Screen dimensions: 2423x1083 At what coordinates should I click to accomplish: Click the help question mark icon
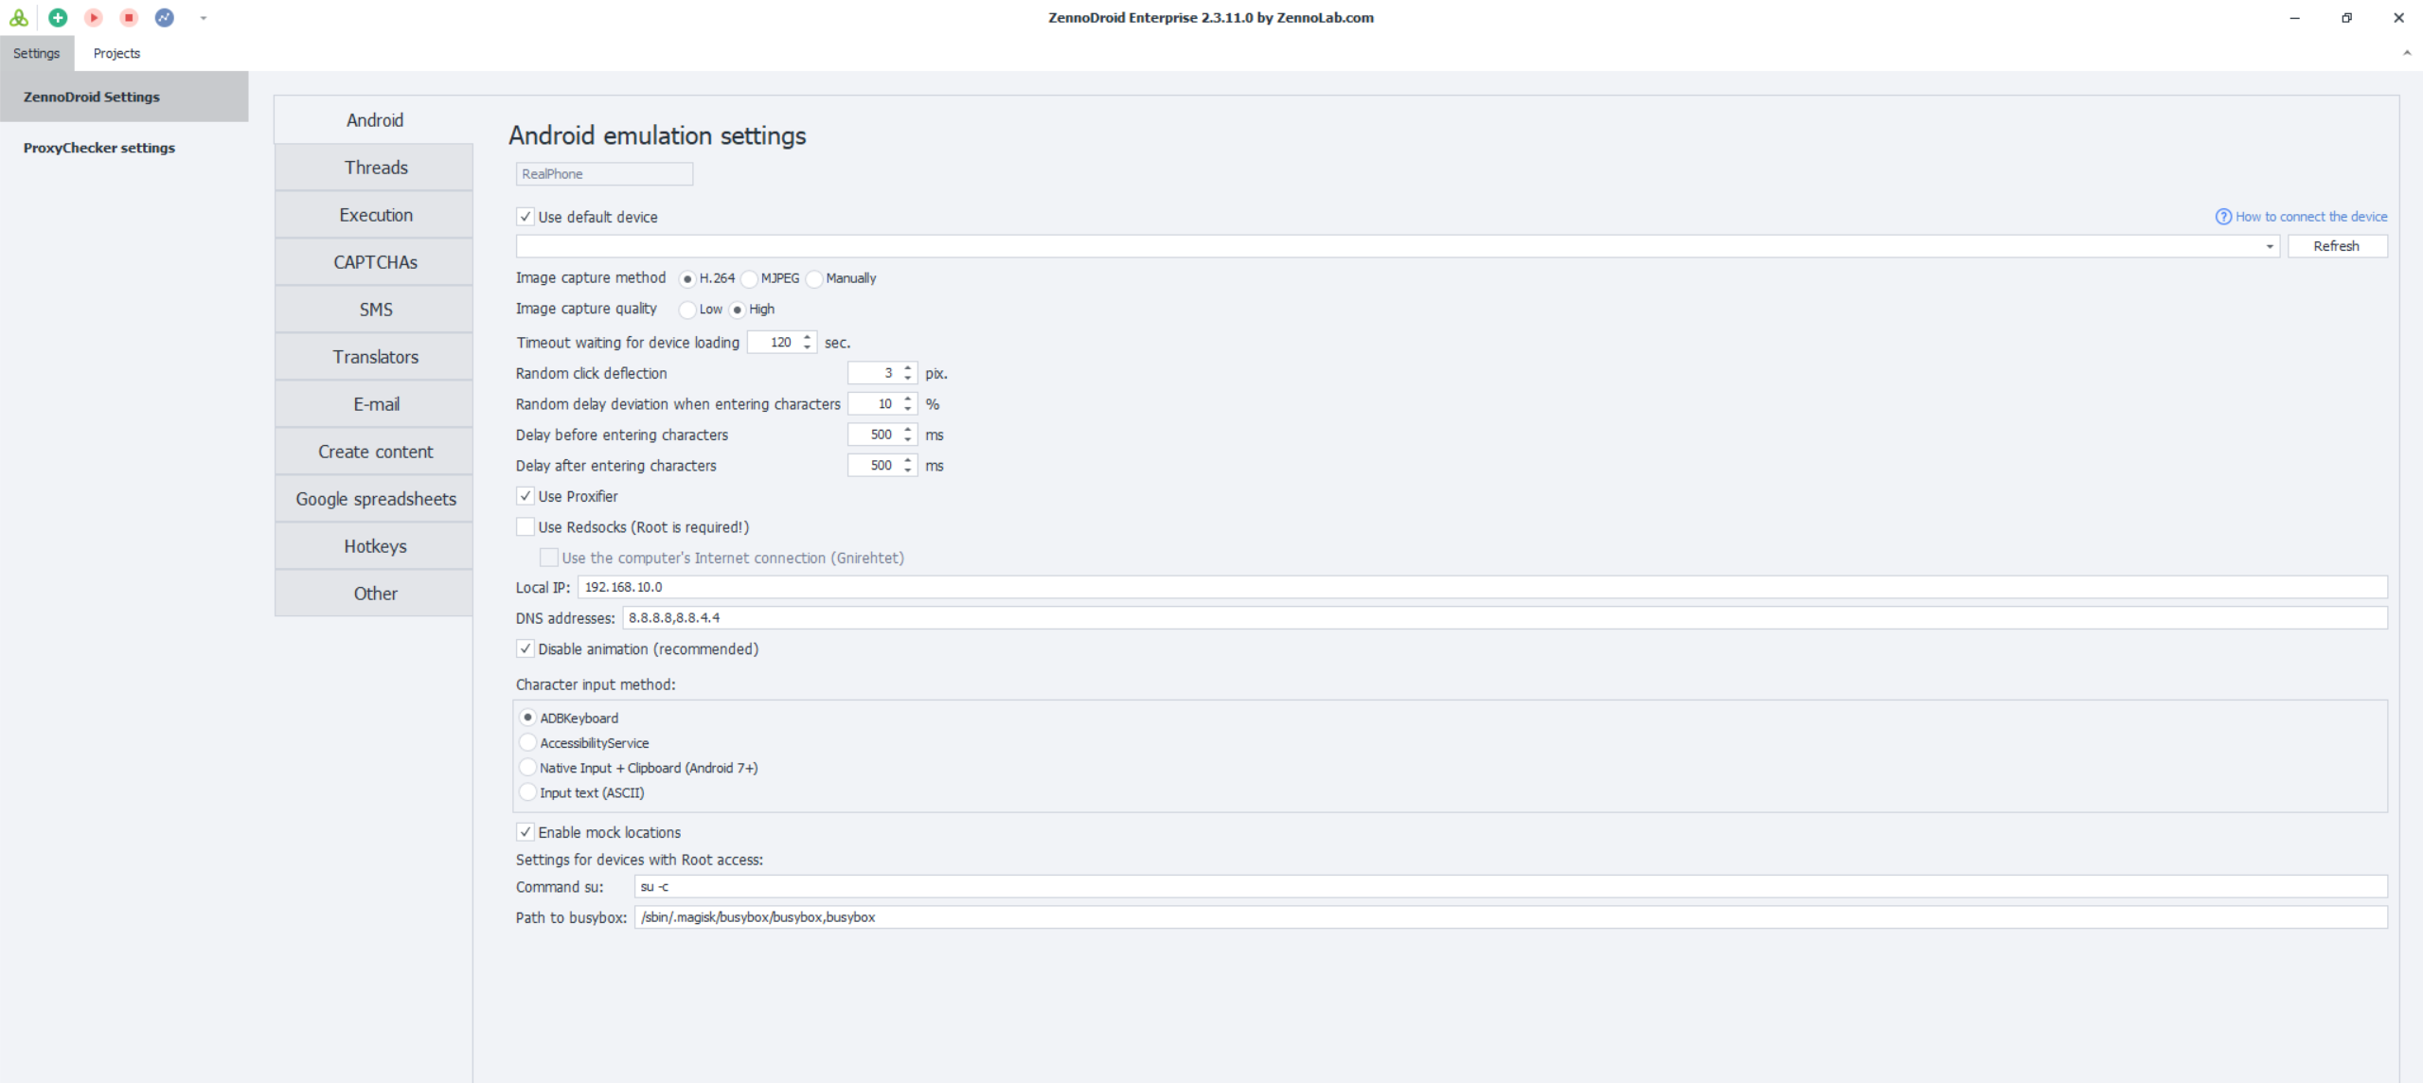click(2223, 217)
